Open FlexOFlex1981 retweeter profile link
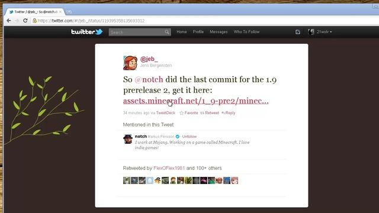 (169, 168)
